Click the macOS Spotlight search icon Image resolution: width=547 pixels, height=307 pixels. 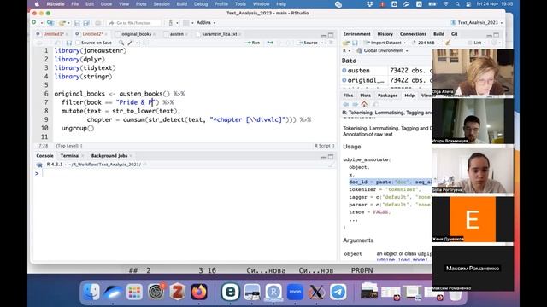(x=457, y=4)
